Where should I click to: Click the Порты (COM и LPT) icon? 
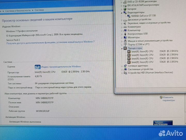click(125, 45)
